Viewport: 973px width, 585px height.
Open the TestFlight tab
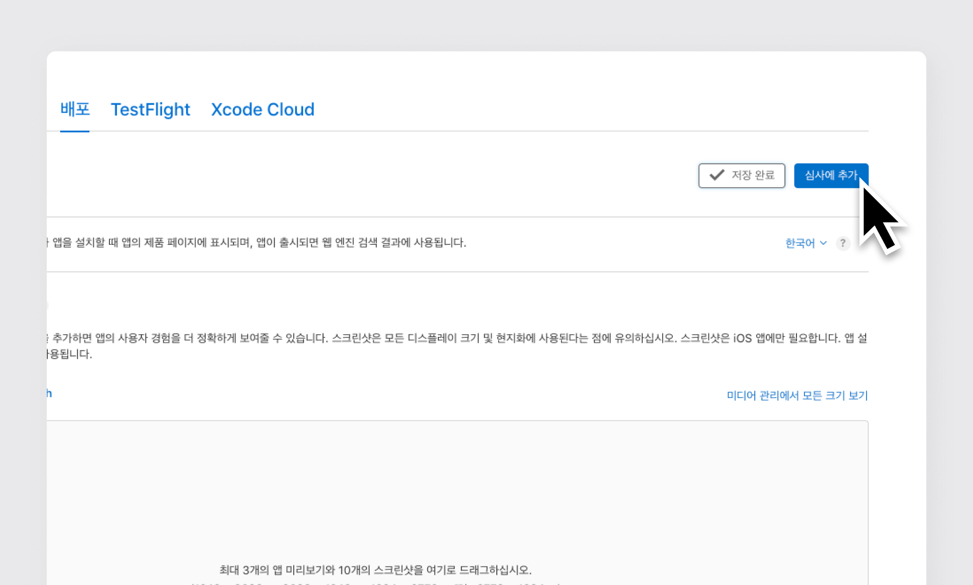tap(150, 110)
